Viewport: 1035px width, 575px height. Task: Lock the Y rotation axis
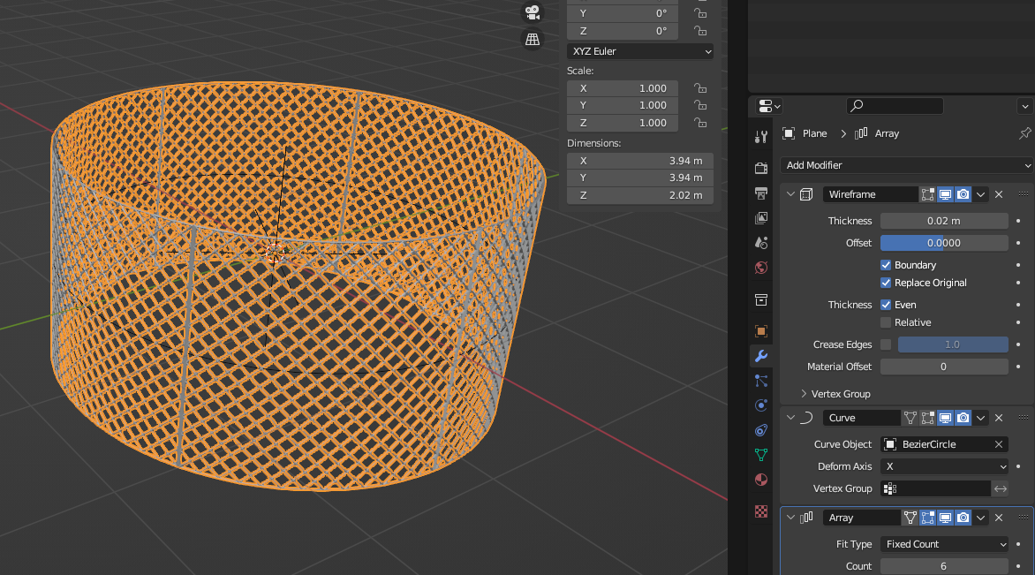[x=700, y=13]
